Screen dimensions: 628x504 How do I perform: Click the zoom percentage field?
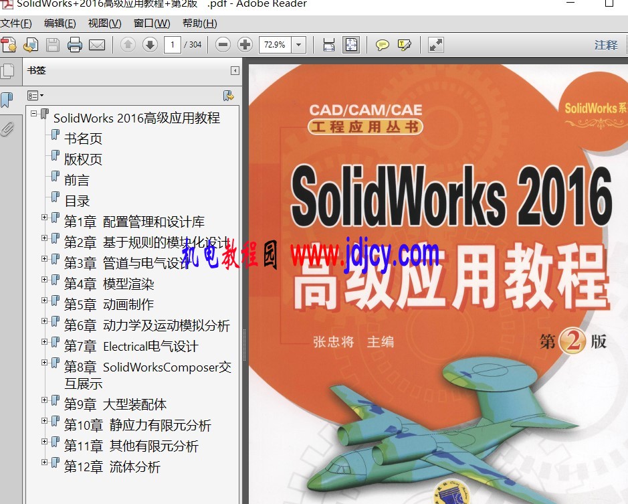click(276, 44)
